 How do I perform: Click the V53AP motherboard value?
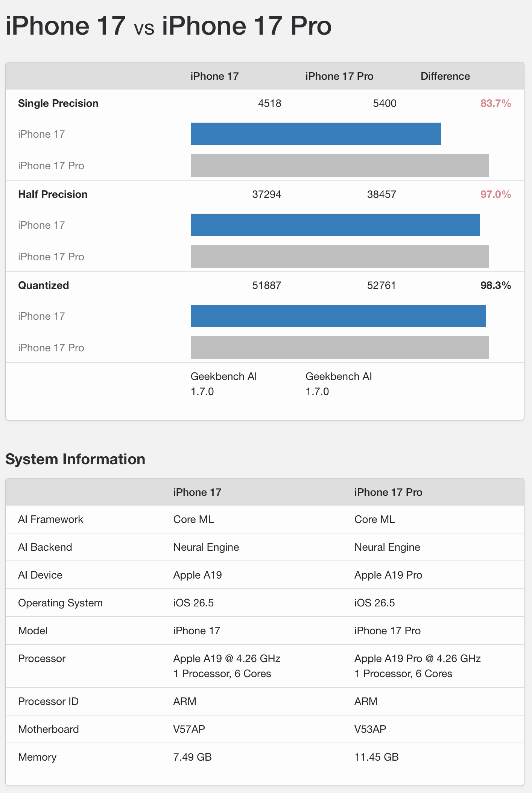coord(370,729)
